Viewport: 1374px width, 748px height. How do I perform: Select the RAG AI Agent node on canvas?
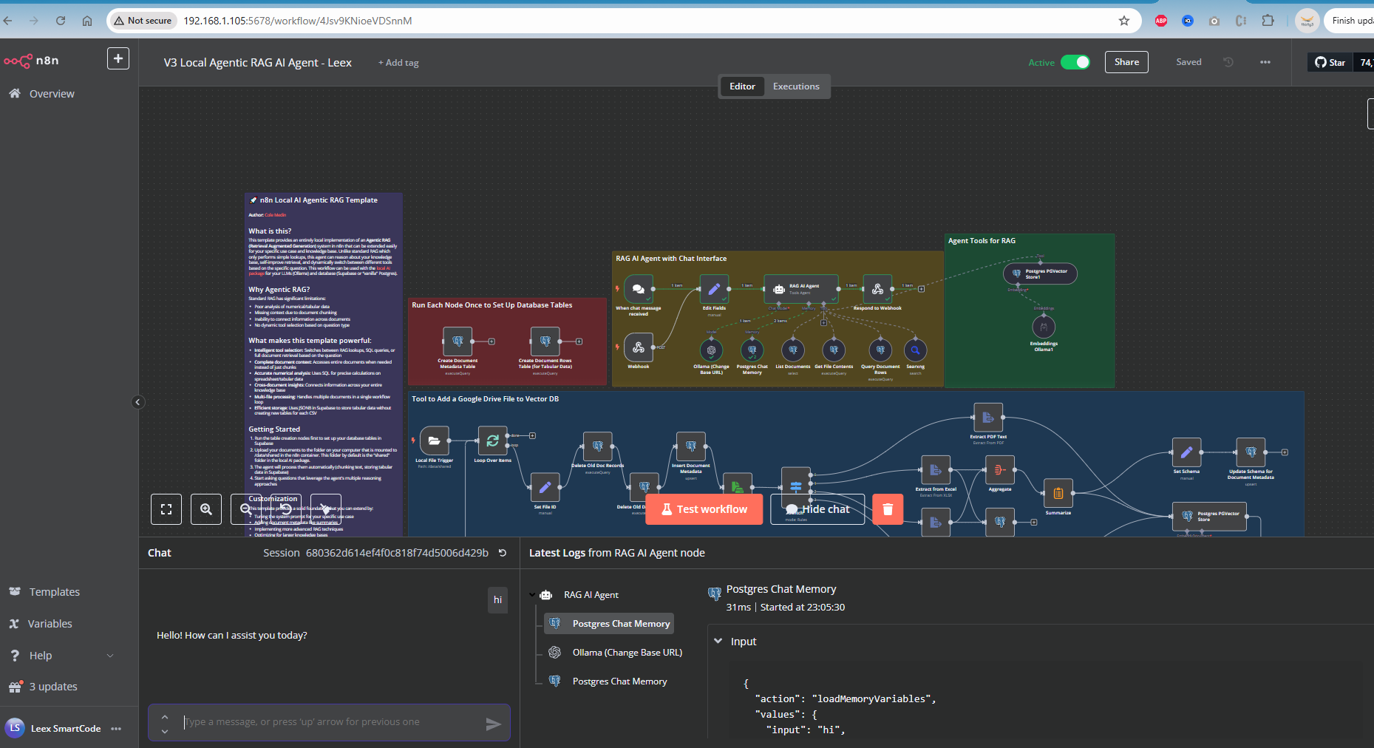pos(801,289)
